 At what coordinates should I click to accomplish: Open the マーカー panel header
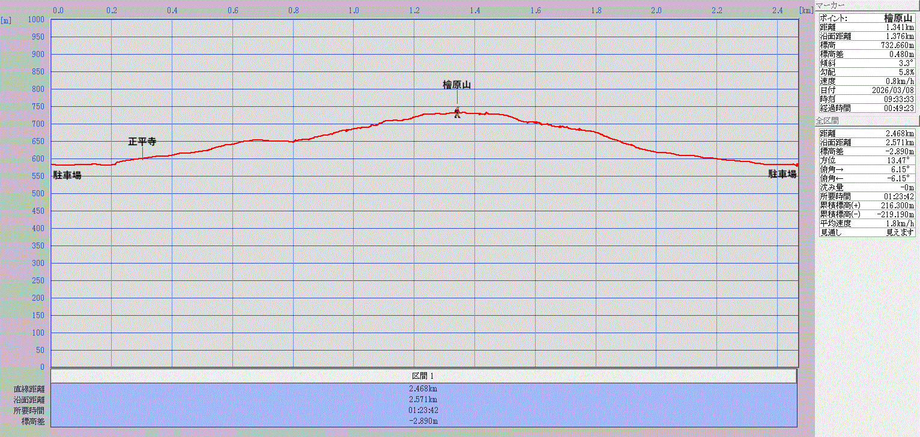pos(830,5)
